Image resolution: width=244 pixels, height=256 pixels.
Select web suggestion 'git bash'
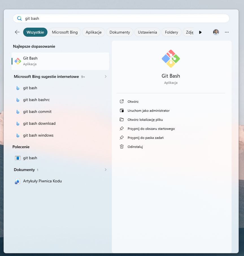coord(60,88)
